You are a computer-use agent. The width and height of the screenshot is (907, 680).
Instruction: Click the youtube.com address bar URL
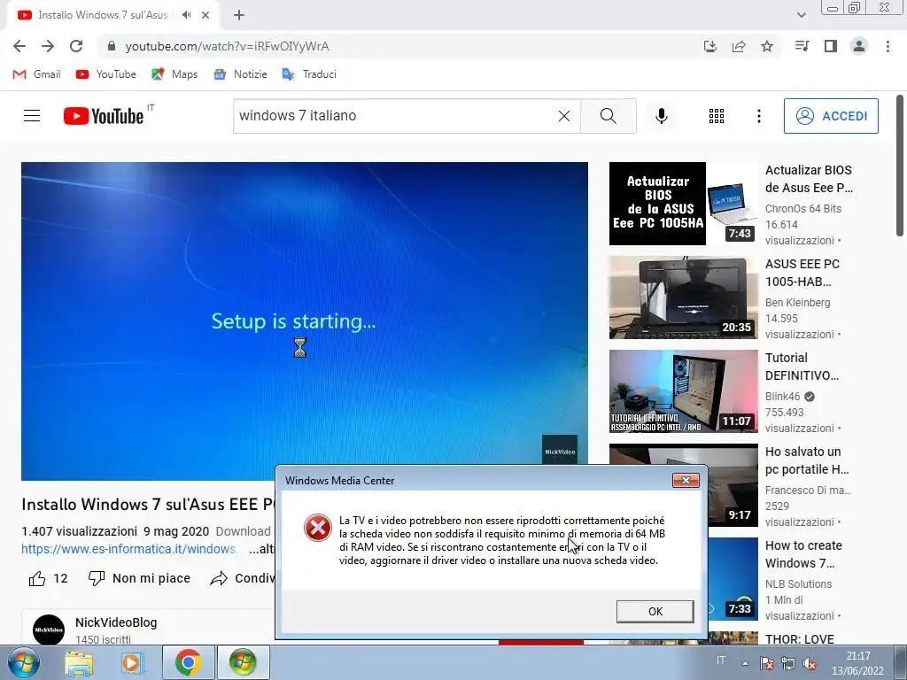point(228,46)
